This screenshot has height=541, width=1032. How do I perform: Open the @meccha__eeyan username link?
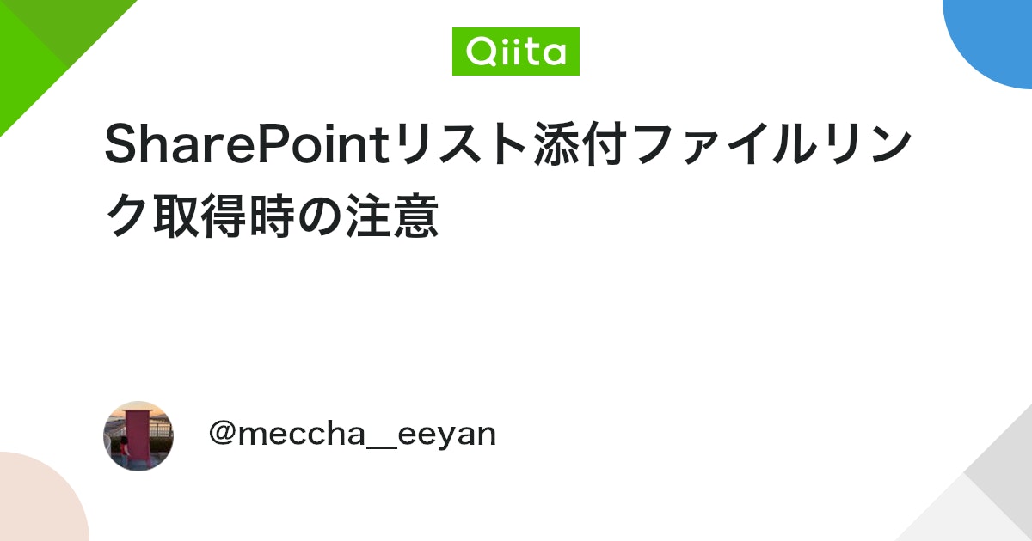coord(353,434)
